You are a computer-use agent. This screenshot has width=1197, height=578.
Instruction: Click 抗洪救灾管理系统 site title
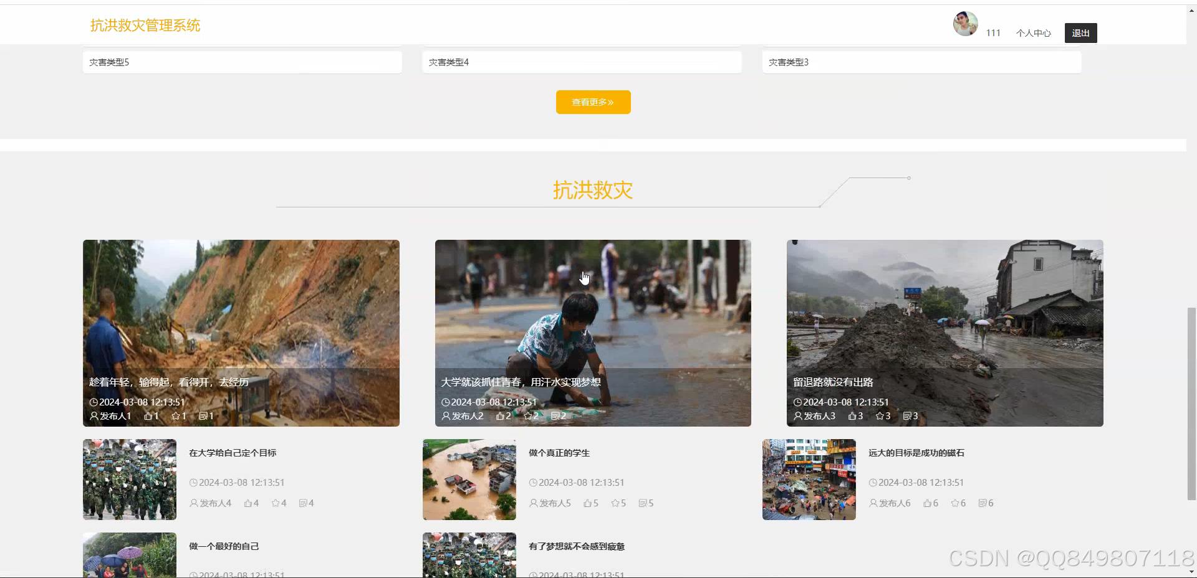[x=145, y=26]
